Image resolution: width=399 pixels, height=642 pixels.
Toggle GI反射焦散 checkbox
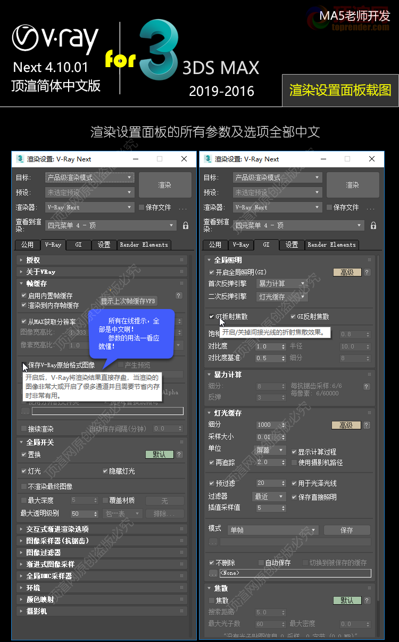coord(293,316)
